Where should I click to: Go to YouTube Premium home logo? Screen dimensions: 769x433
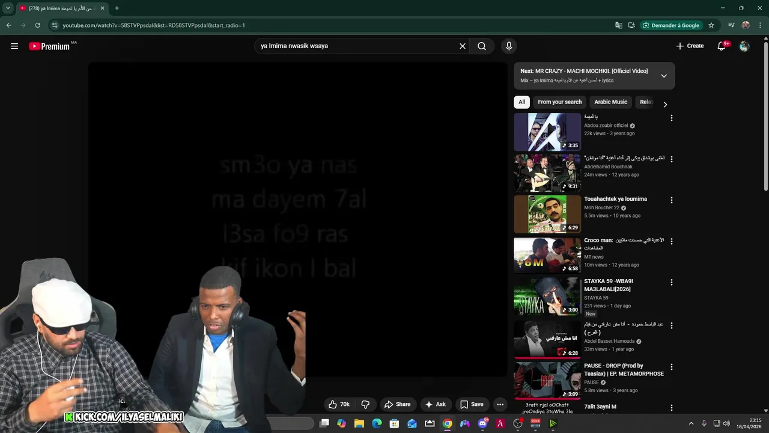coord(49,46)
